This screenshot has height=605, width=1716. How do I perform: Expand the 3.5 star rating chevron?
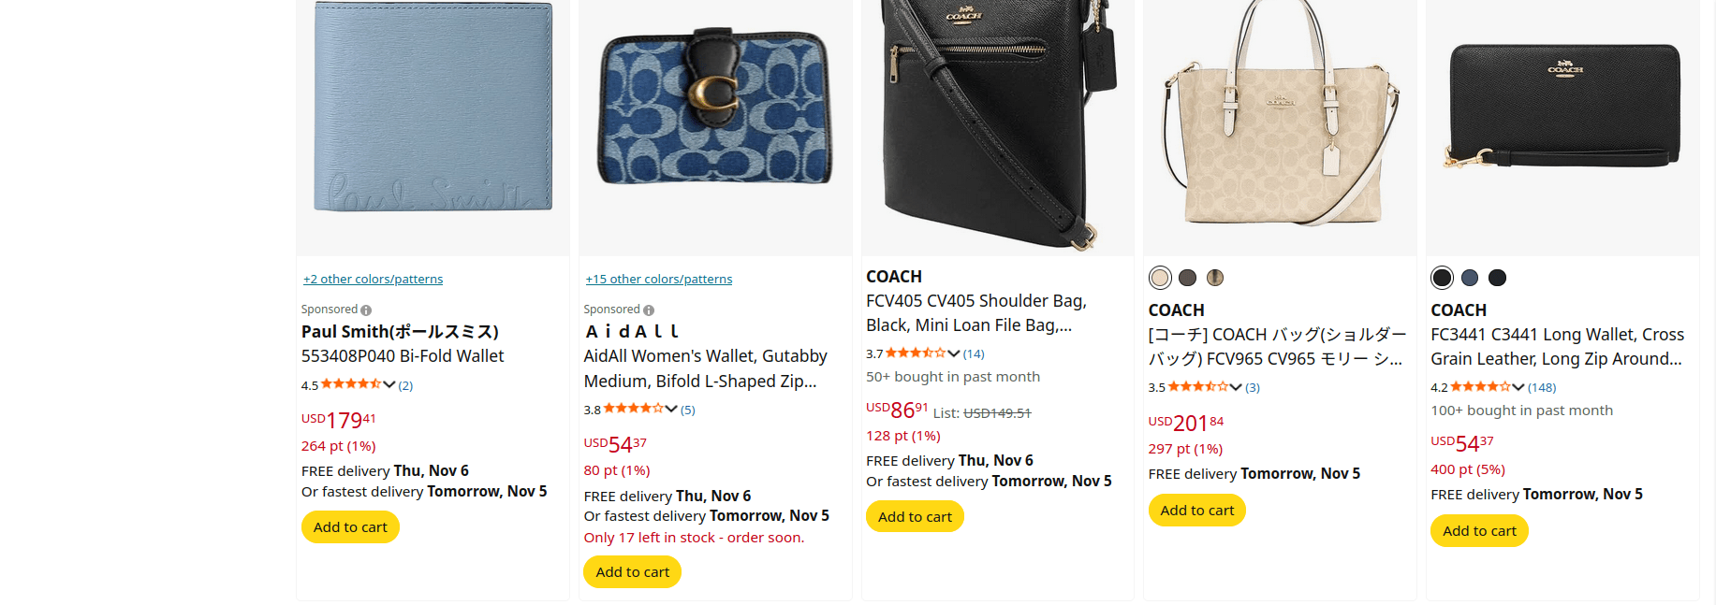[1236, 387]
